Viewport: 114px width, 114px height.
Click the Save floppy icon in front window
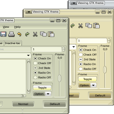coord(3,34)
